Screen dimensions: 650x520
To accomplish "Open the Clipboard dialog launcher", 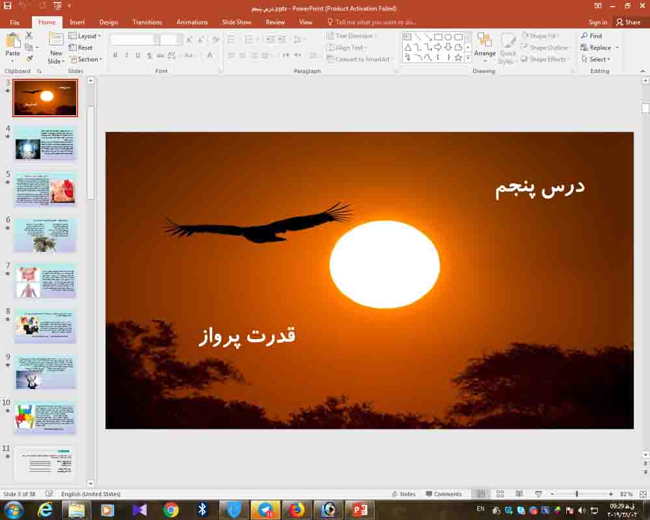I will tap(40, 72).
